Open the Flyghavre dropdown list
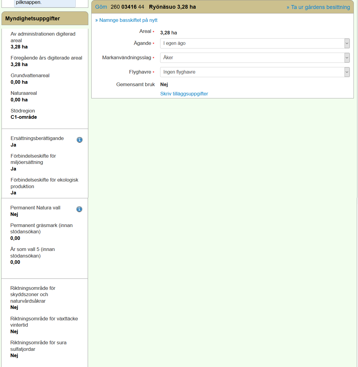 255,72
